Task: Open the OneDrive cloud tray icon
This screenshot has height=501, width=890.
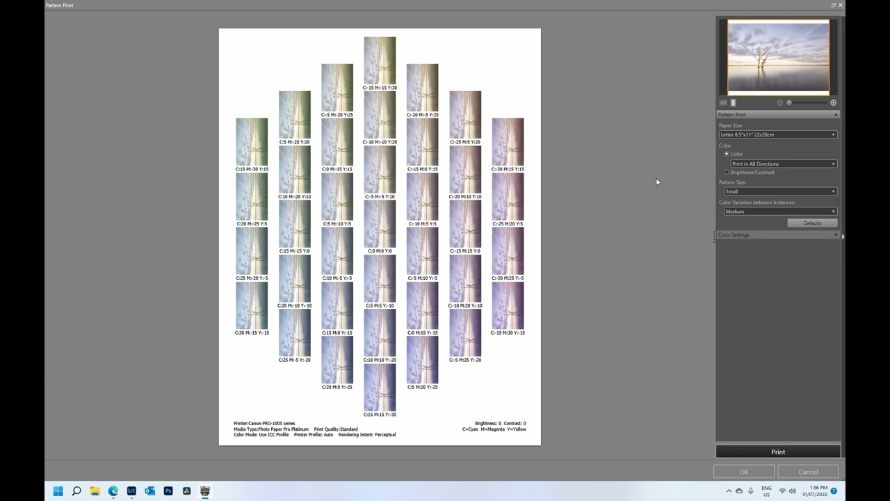Action: pos(739,491)
